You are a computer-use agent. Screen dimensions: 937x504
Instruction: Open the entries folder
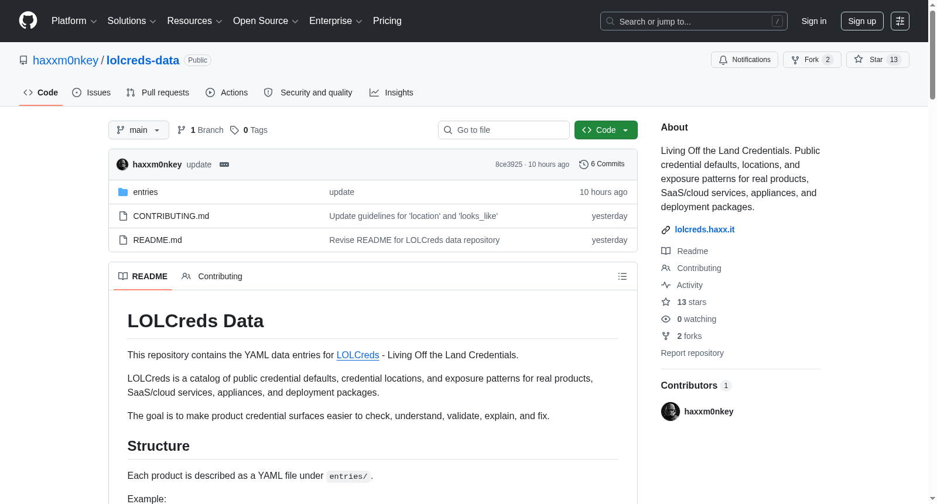pyautogui.click(x=145, y=192)
